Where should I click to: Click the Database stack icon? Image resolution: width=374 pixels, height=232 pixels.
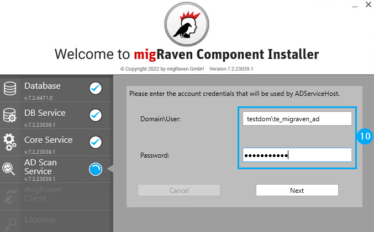[10, 89]
